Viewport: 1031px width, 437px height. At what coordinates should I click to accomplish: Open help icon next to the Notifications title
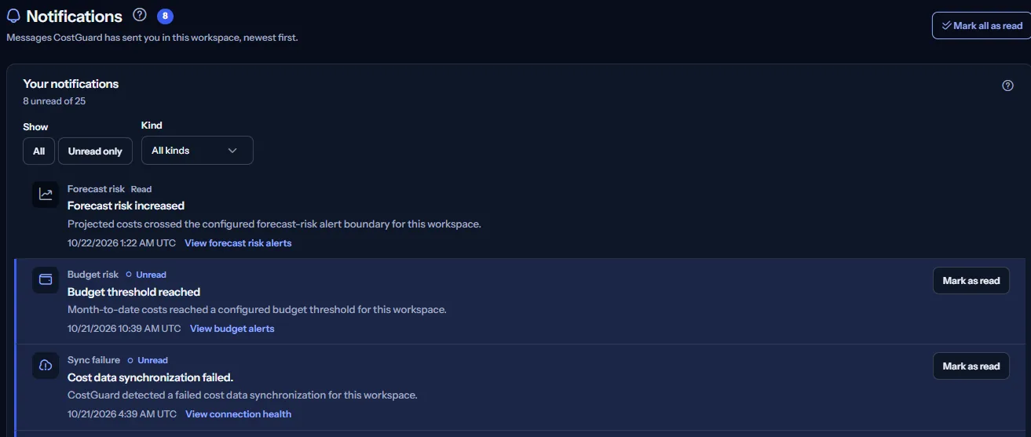[x=140, y=15]
